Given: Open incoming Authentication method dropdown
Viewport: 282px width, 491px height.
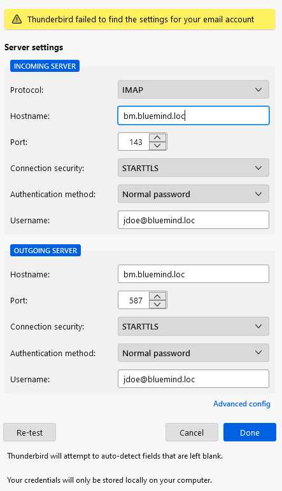Looking at the screenshot, I should pyautogui.click(x=194, y=194).
